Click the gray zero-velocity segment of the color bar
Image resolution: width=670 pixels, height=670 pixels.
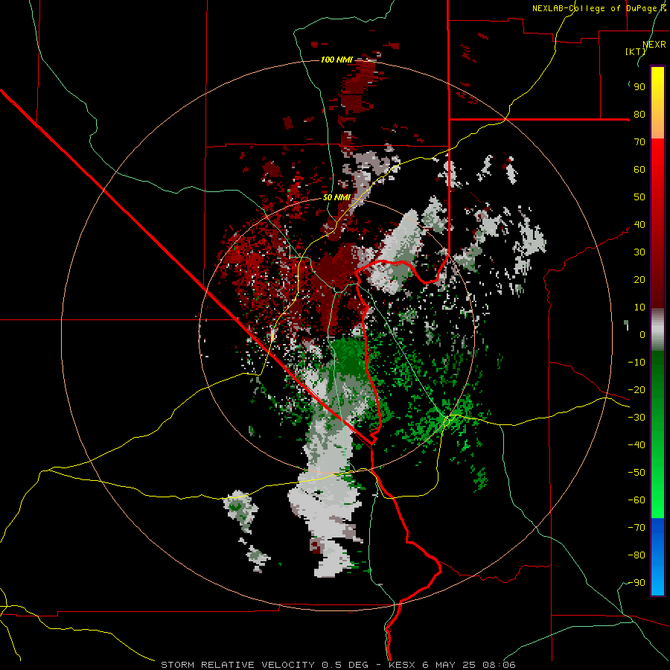(x=657, y=330)
